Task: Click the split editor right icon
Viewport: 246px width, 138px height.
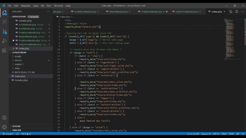Action: (x=237, y=11)
